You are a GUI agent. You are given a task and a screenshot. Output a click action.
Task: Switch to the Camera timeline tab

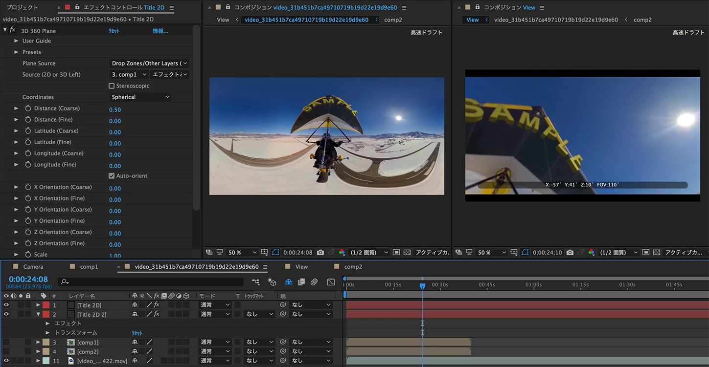[33, 267]
